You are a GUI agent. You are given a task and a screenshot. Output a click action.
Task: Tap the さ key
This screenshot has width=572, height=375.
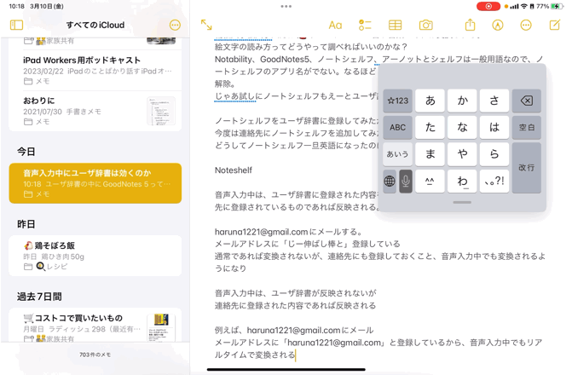pyautogui.click(x=494, y=101)
